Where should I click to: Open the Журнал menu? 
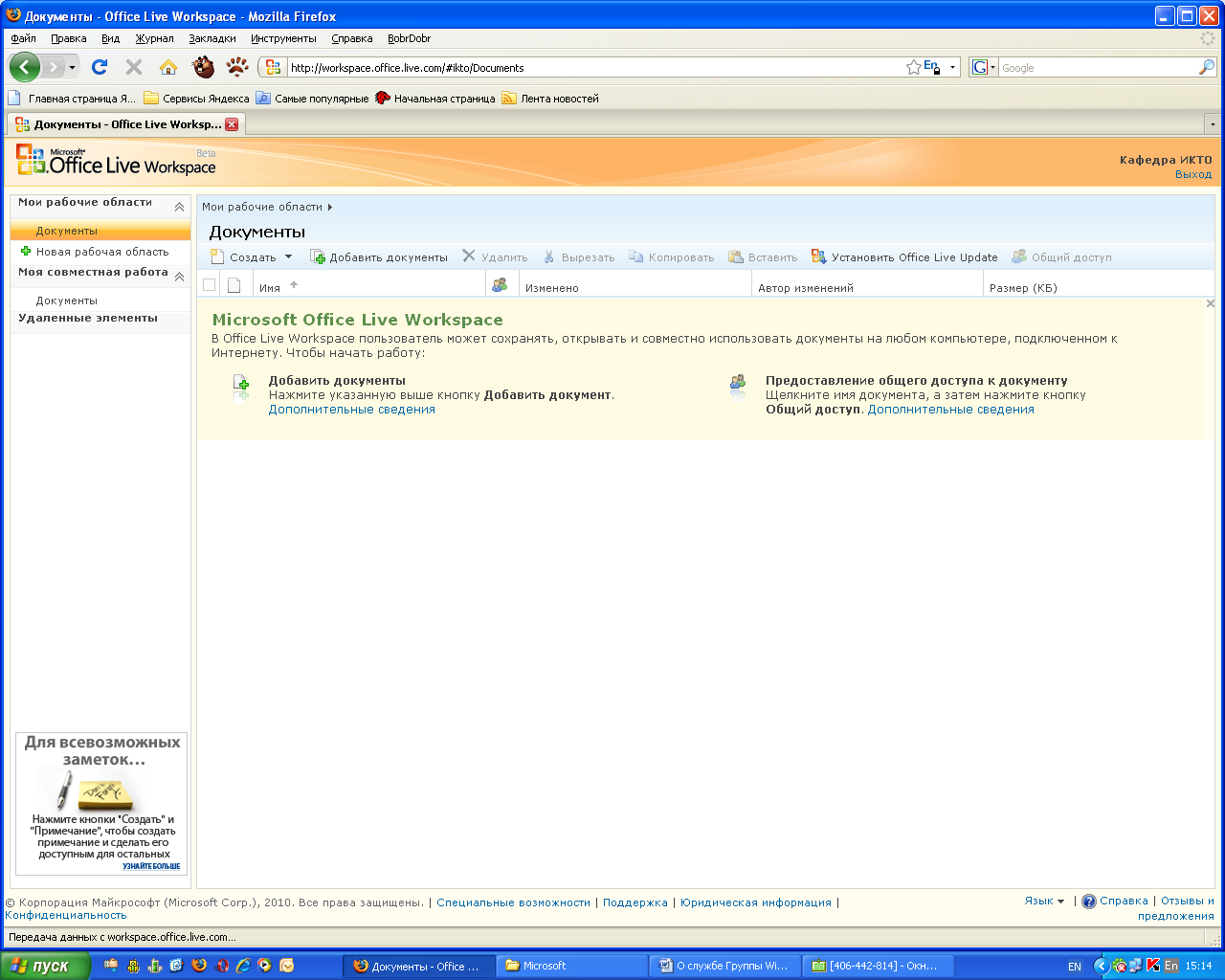[x=154, y=38]
